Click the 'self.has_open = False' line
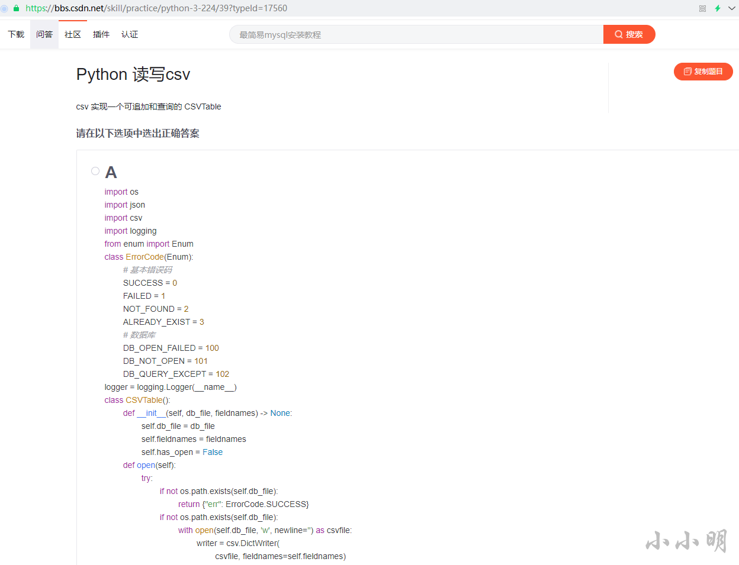The image size is (739, 565). pos(182,452)
